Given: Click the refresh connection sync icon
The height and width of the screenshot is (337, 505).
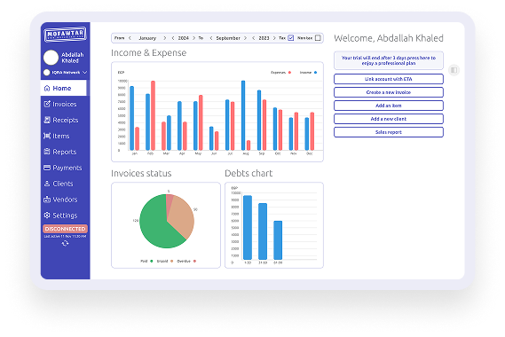Looking at the screenshot, I should pos(65,243).
